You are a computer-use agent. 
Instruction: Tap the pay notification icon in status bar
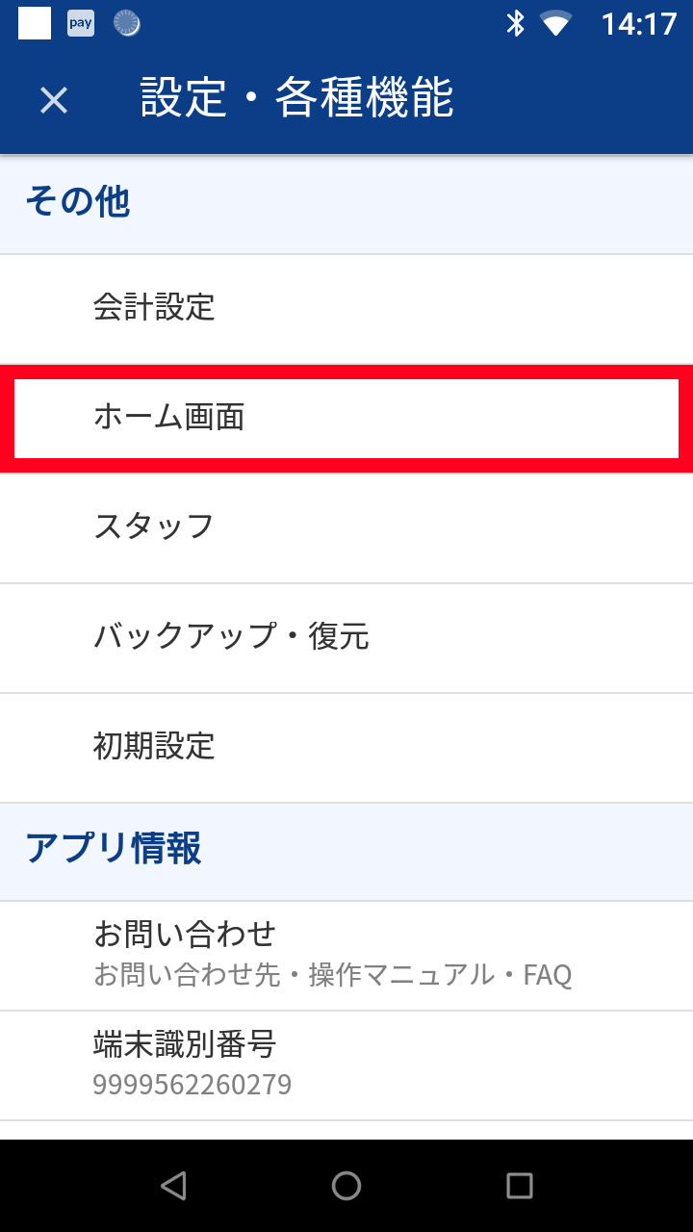(81, 23)
